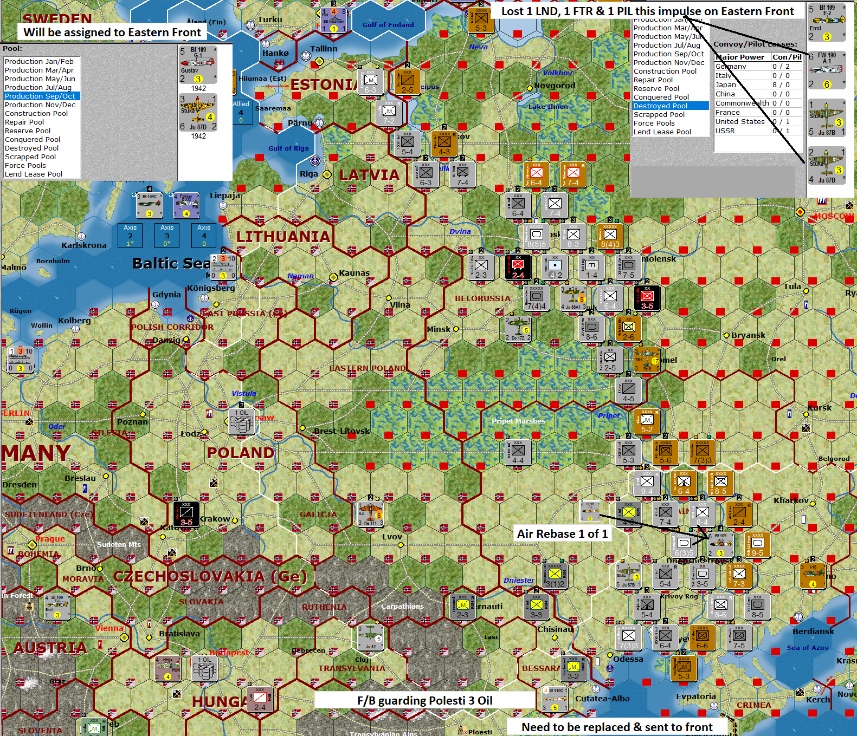
Task: Click the Minsk city marker
Action: point(456,329)
